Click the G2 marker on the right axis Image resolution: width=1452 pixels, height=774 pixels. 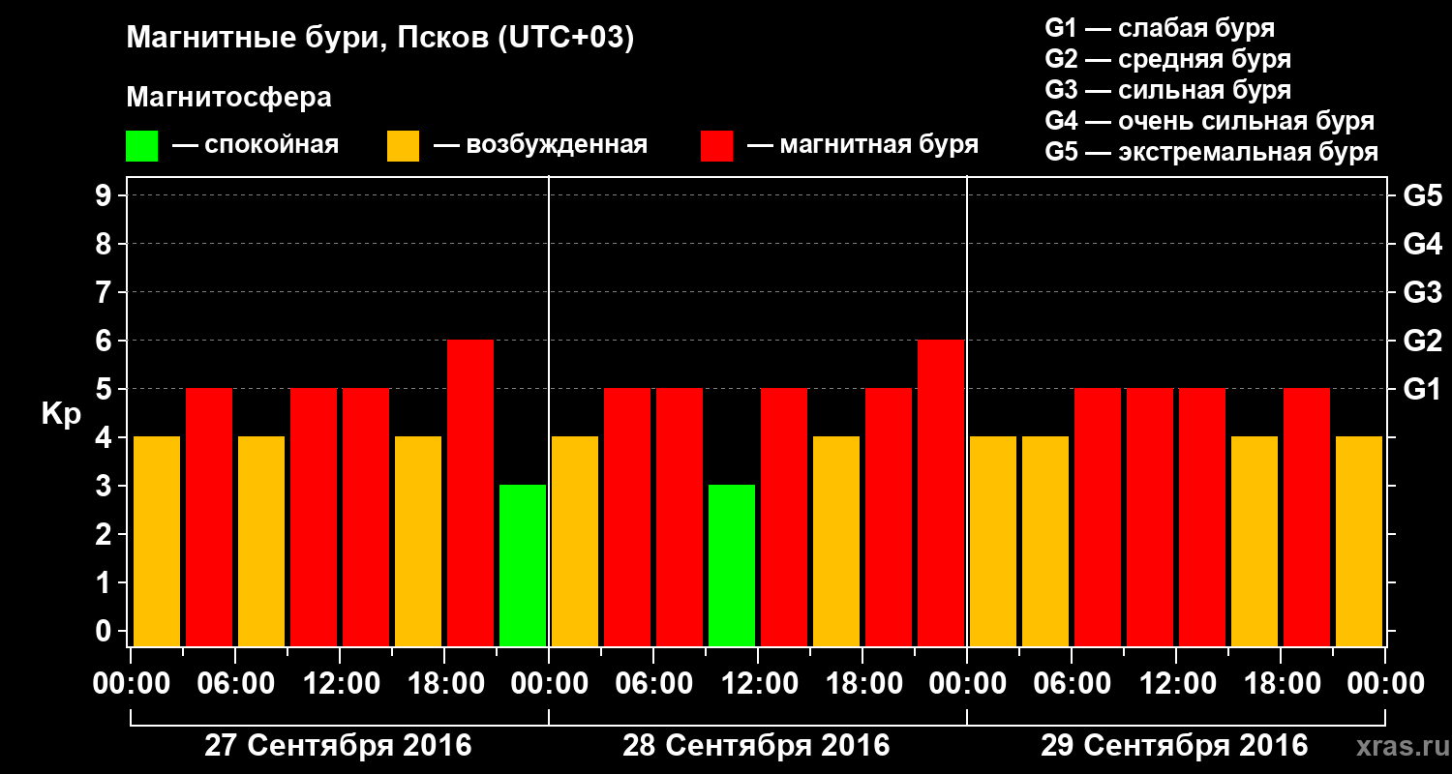tap(1422, 341)
